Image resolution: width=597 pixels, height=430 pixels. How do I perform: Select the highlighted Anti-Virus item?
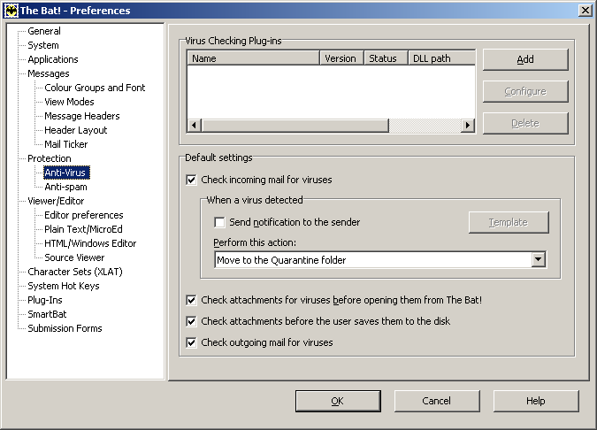coord(66,173)
